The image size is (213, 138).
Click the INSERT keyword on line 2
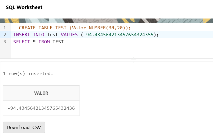tap(22, 35)
